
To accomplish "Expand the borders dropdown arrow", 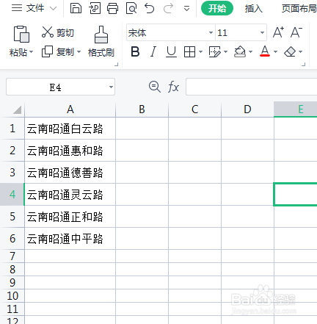I will click(200, 51).
